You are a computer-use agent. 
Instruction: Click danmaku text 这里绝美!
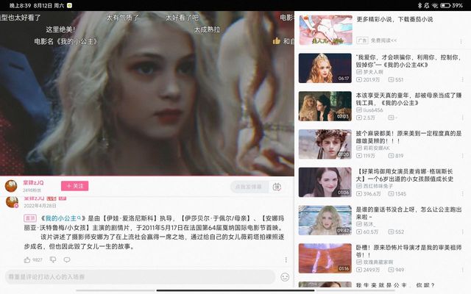60,29
